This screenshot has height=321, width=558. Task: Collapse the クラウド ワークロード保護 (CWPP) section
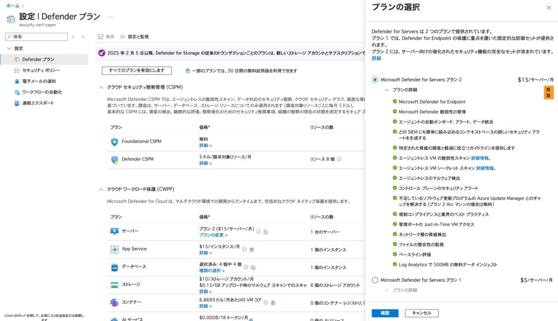(x=101, y=189)
